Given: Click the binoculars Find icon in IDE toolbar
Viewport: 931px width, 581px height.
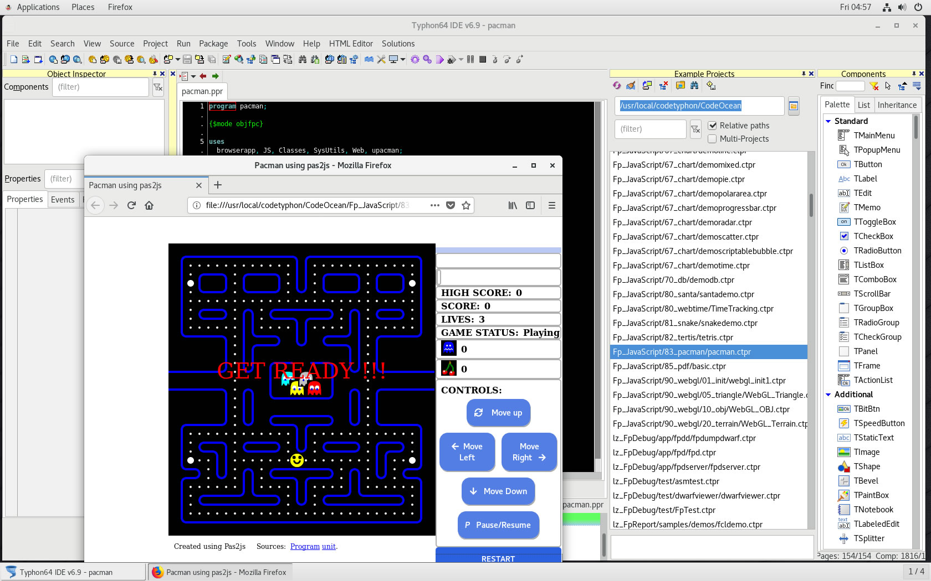Looking at the screenshot, I should [303, 59].
